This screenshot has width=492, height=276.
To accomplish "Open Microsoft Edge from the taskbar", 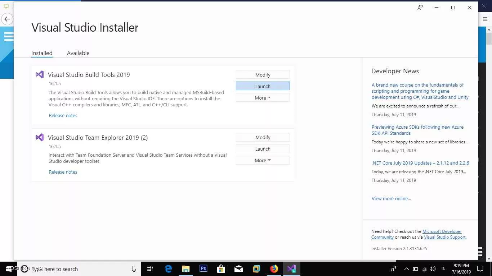I will [x=168, y=268].
